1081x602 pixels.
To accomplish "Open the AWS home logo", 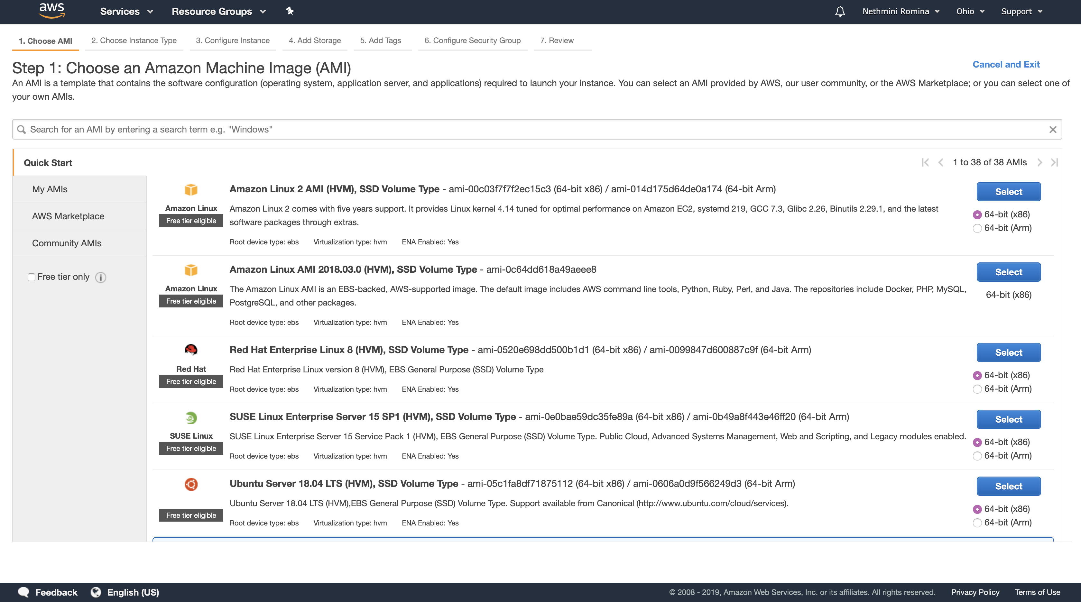I will tap(51, 11).
